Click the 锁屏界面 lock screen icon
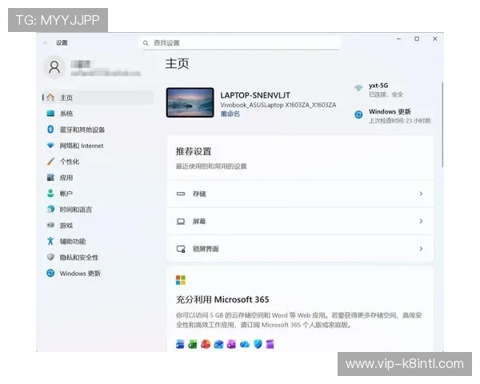Screen dimensions: 480x384 pyautogui.click(x=181, y=249)
